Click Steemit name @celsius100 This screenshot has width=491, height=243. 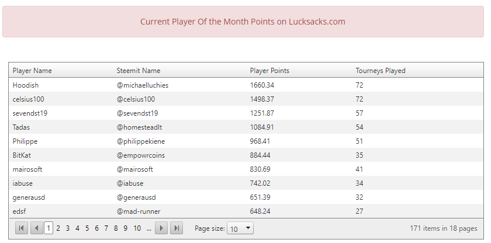coord(136,99)
